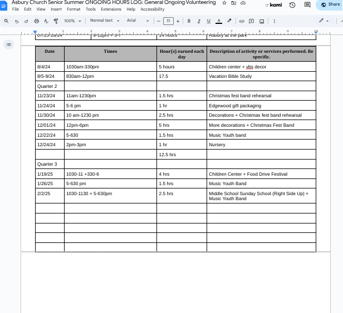Toggle italic formatting
The height and width of the screenshot is (313, 343).
(x=199, y=21)
